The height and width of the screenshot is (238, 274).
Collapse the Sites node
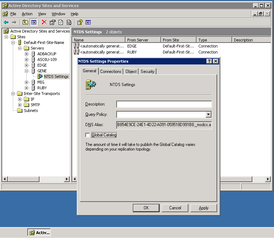pos(6,37)
